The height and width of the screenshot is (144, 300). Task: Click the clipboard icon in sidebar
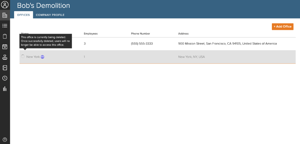[5, 36]
